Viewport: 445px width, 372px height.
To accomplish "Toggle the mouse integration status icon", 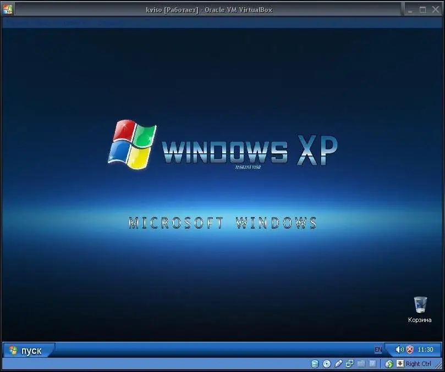I will click(x=389, y=364).
